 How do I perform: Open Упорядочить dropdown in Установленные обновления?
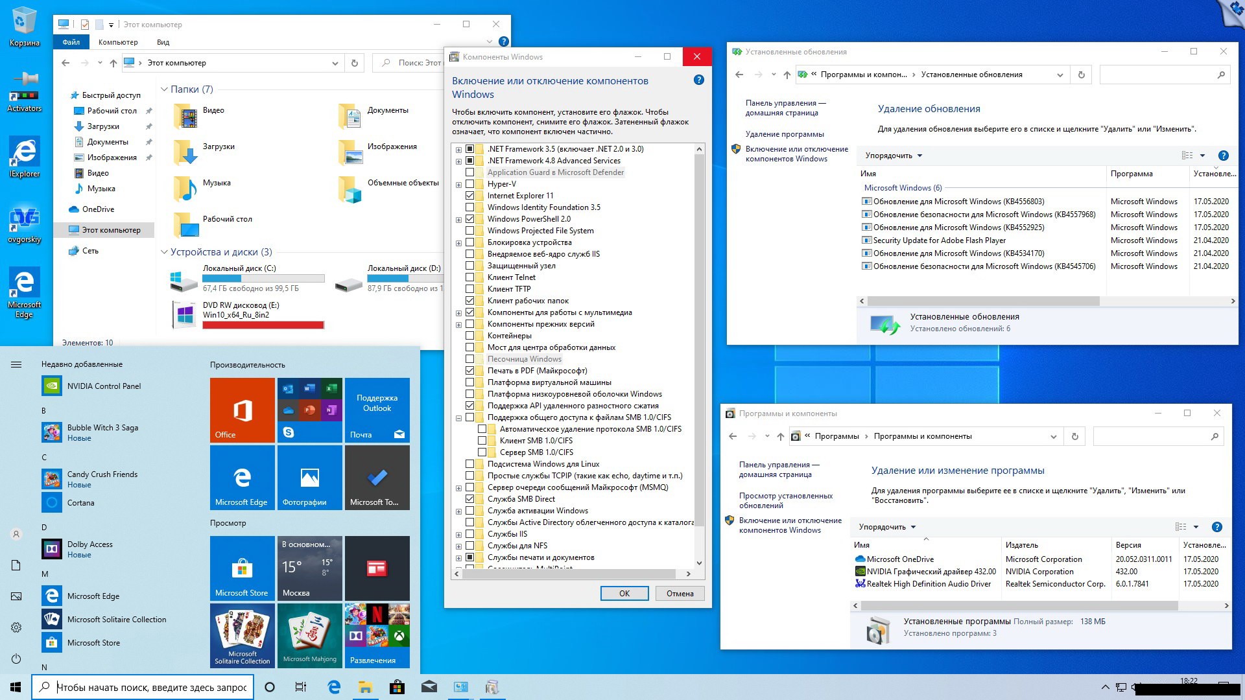tap(894, 156)
